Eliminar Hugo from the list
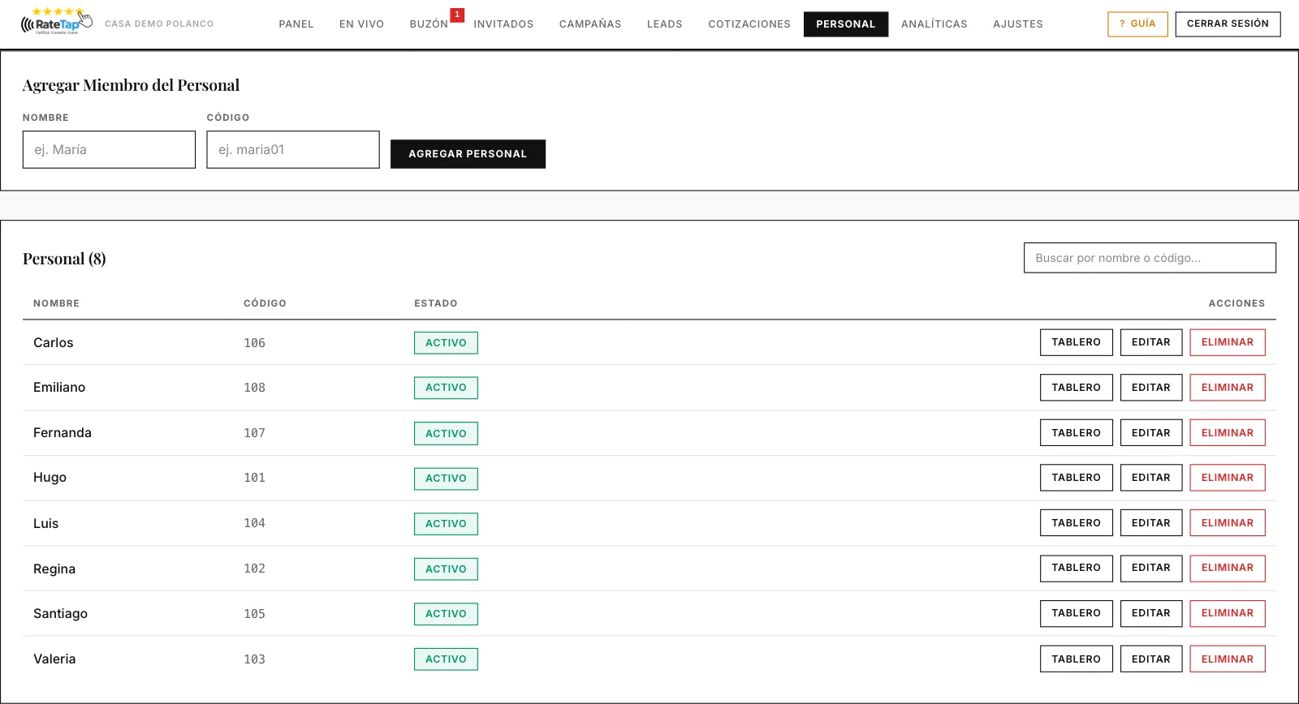 (x=1228, y=478)
